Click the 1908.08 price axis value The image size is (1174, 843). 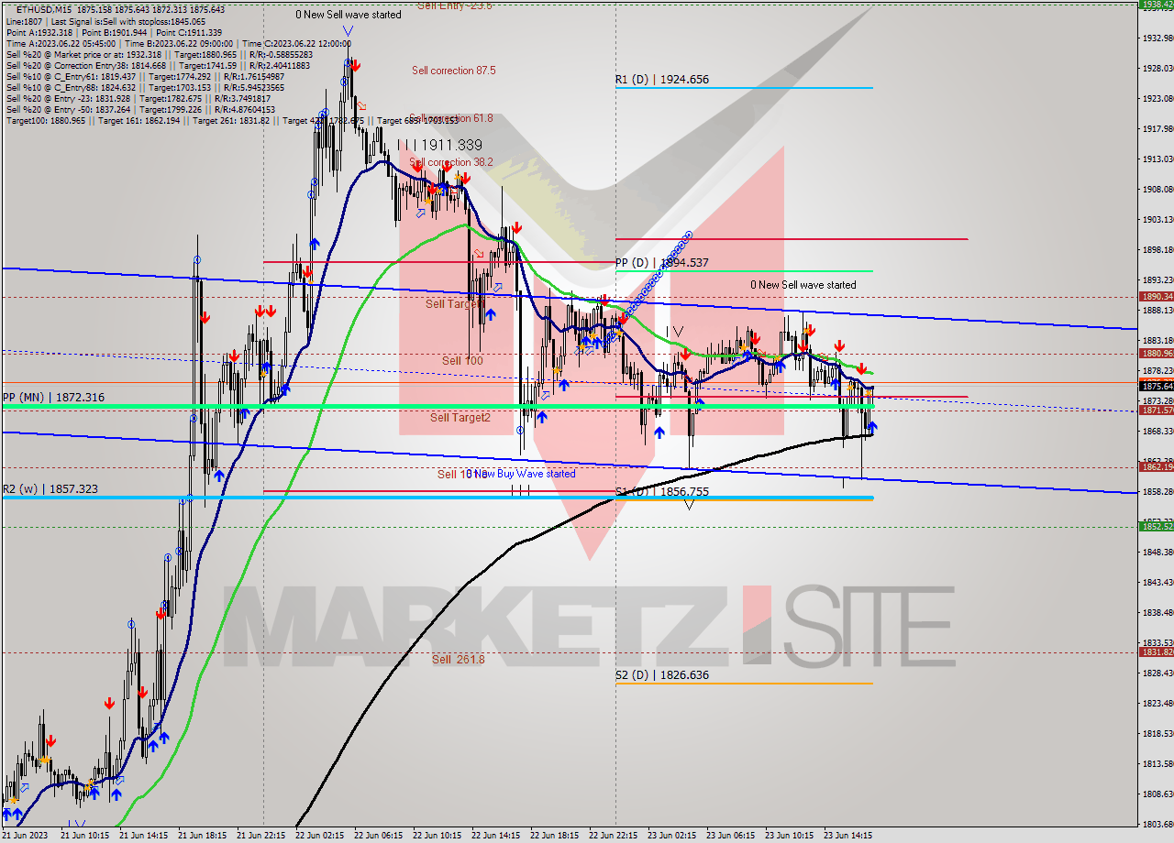pyautogui.click(x=1157, y=190)
